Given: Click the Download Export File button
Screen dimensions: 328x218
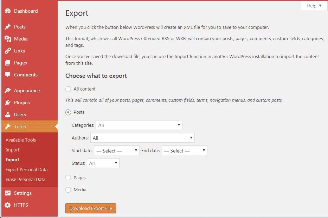Looking at the screenshot, I should [x=91, y=208].
